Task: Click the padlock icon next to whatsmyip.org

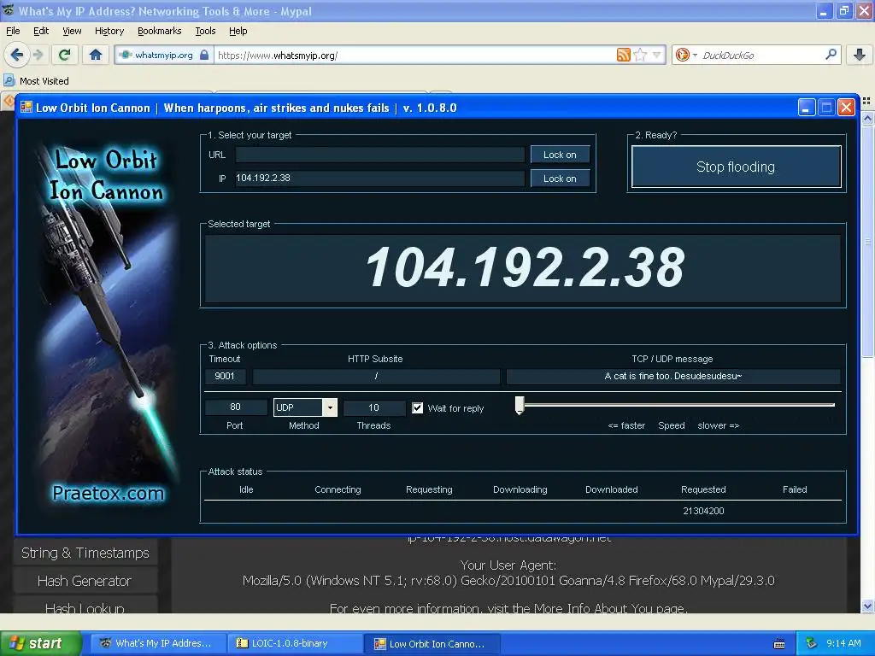Action: click(x=203, y=55)
